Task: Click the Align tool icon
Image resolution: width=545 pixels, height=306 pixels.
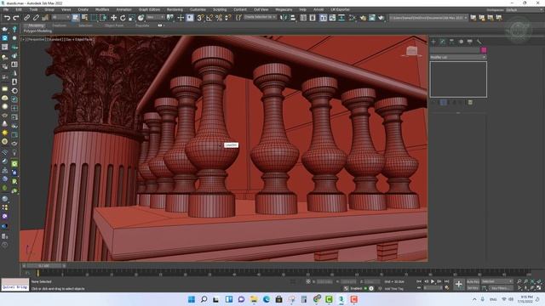Action: (293, 18)
